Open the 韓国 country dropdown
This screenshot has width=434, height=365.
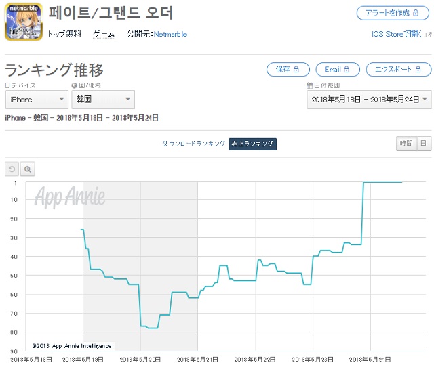pyautogui.click(x=103, y=100)
